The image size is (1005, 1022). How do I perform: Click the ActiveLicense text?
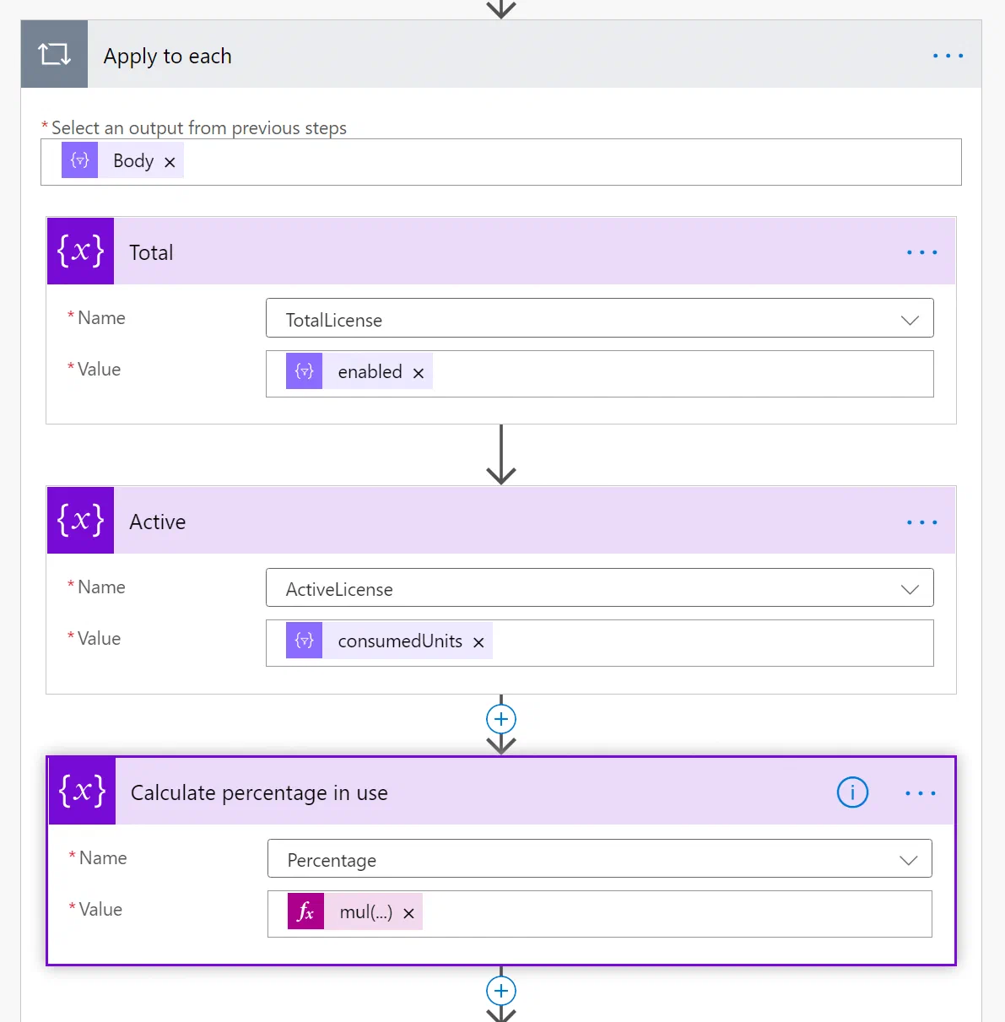(x=339, y=590)
